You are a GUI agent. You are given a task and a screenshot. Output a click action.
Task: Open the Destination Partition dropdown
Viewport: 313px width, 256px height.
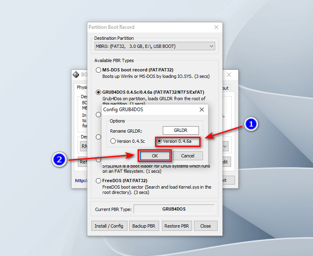[x=155, y=46]
